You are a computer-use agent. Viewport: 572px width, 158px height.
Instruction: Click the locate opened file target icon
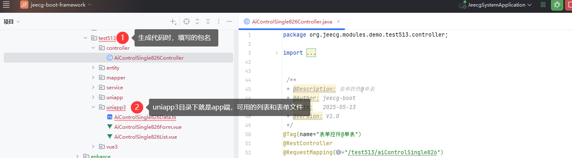[187, 21]
